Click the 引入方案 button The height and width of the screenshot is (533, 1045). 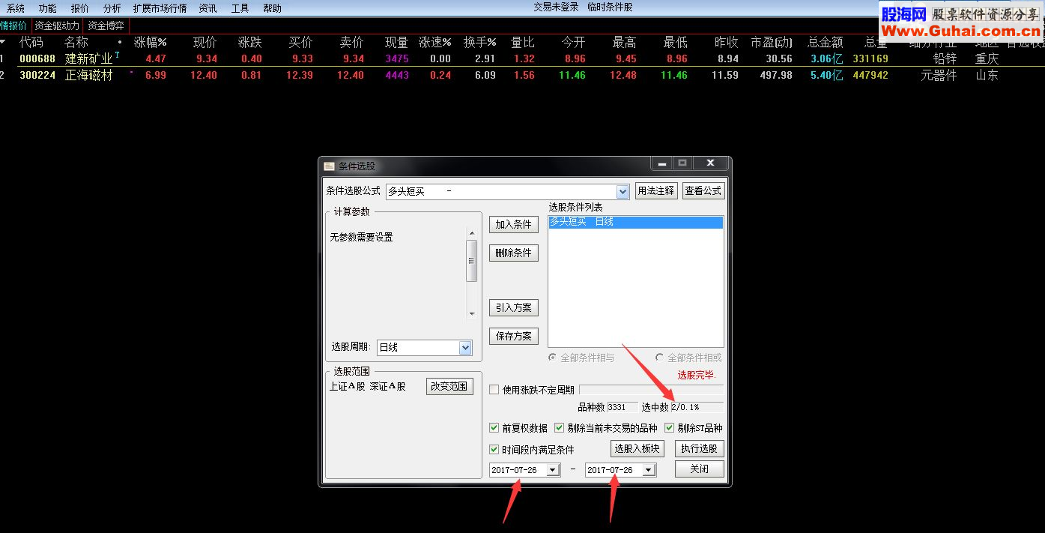coord(514,307)
